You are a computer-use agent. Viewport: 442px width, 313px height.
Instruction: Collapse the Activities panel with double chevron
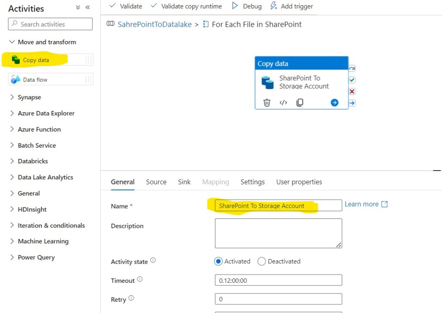(88, 8)
